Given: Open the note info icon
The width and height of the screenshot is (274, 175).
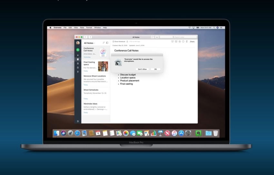Looking at the screenshot, I should coord(183,41).
